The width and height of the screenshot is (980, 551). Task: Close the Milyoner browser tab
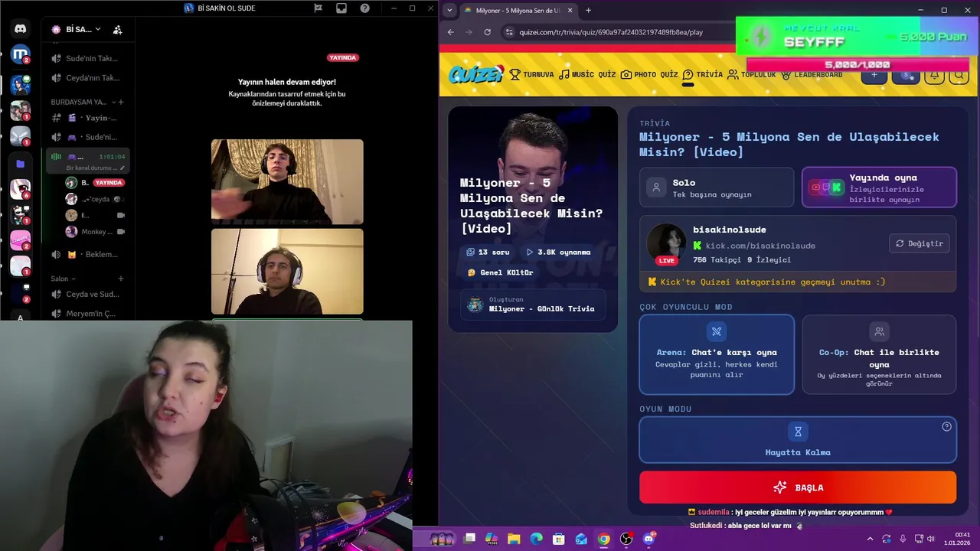pyautogui.click(x=570, y=11)
